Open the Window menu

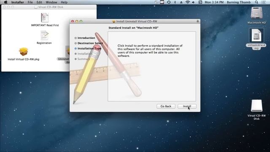pos(51,2)
